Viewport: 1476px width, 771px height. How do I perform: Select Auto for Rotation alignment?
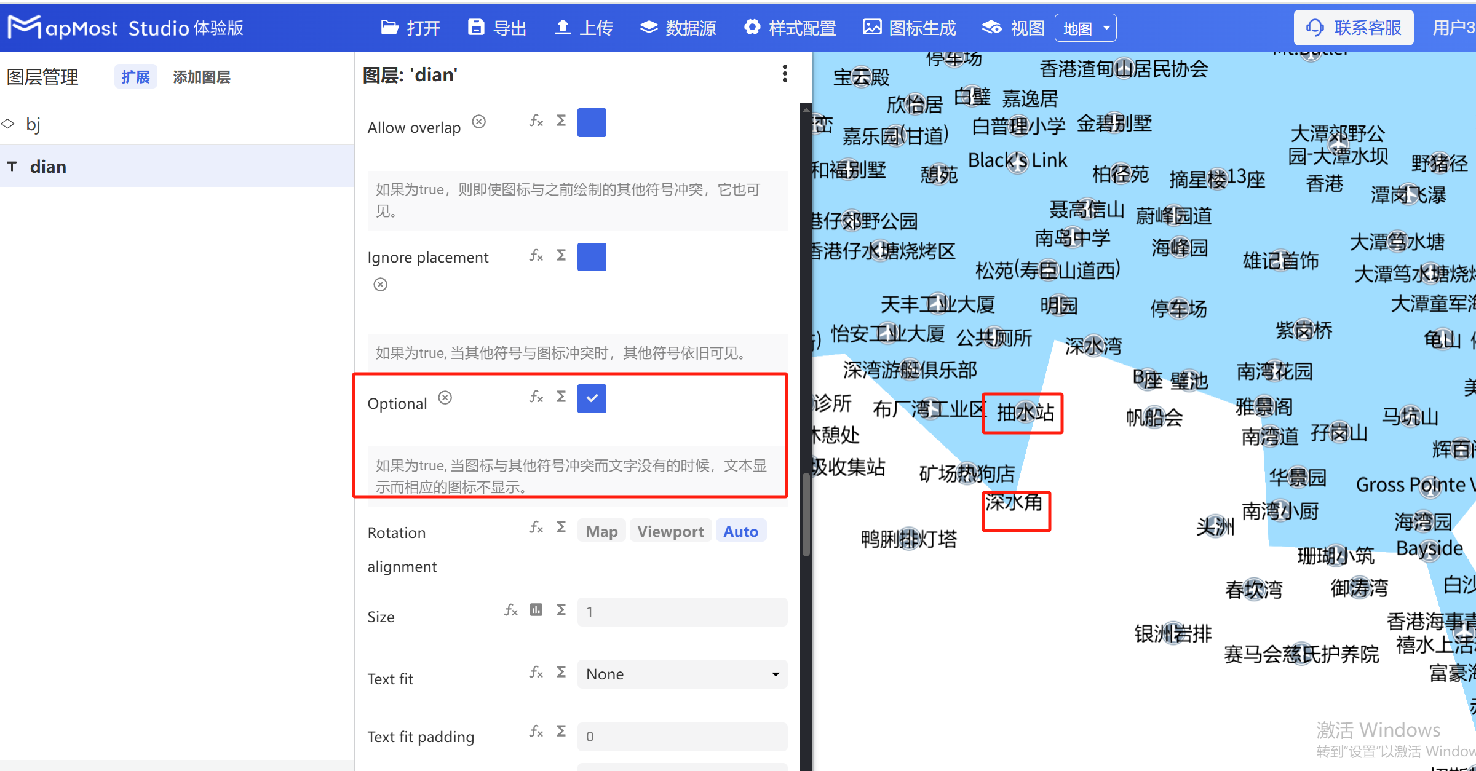740,531
